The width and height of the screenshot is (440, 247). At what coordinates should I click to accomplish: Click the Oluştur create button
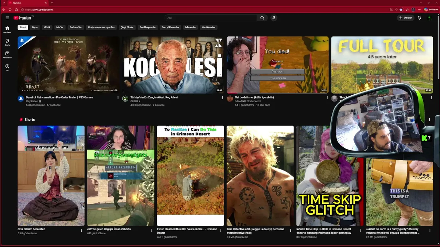(x=405, y=18)
